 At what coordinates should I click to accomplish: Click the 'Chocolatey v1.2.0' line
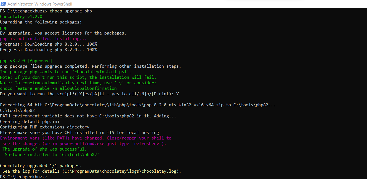pos(21,17)
